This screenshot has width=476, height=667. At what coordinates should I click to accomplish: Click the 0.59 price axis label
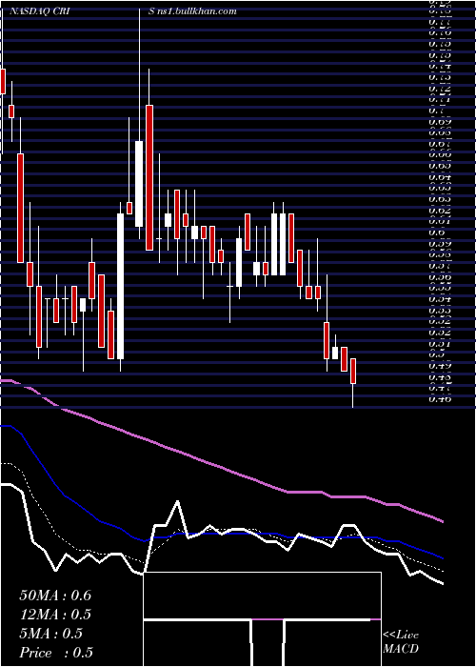(x=440, y=244)
